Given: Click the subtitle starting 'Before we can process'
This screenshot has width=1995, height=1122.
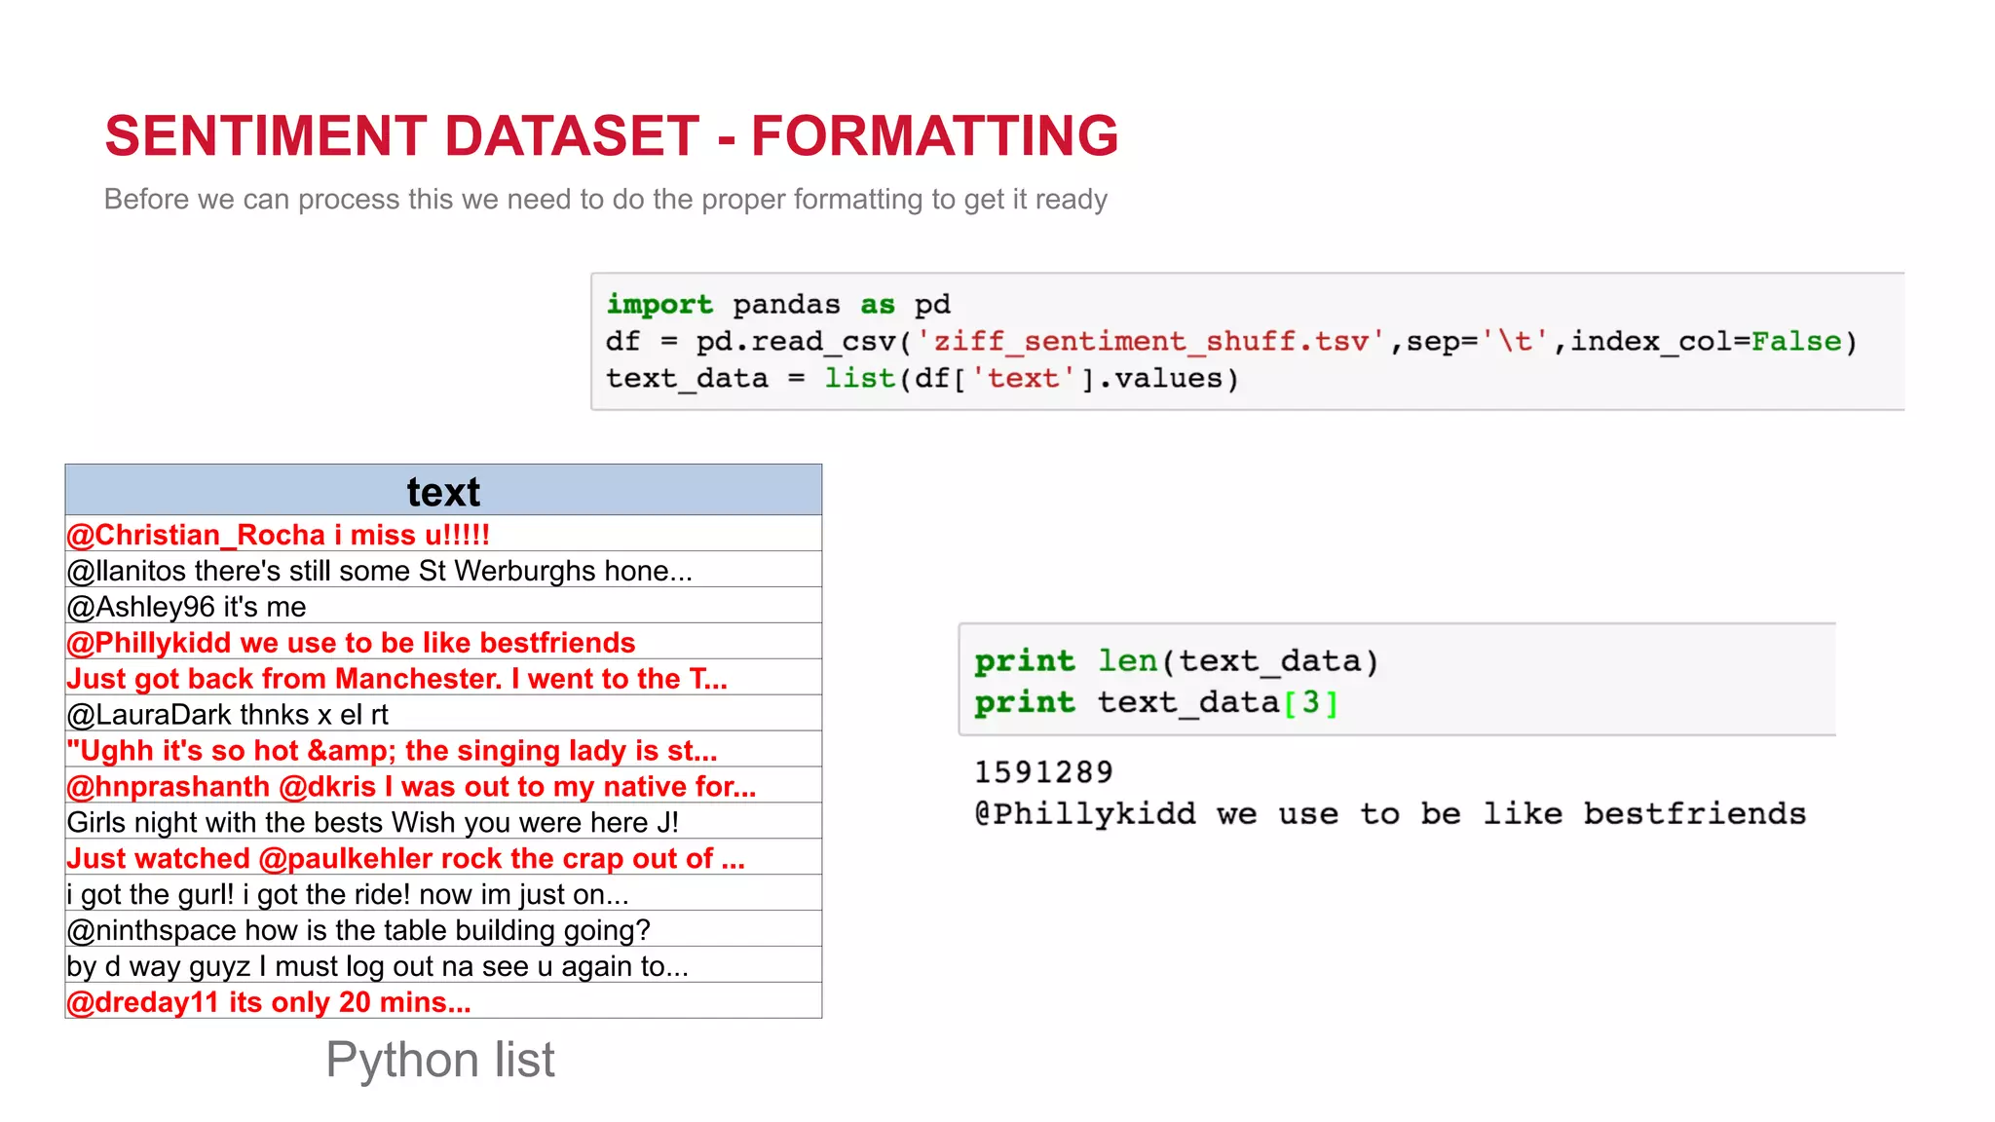Looking at the screenshot, I should pos(605,199).
